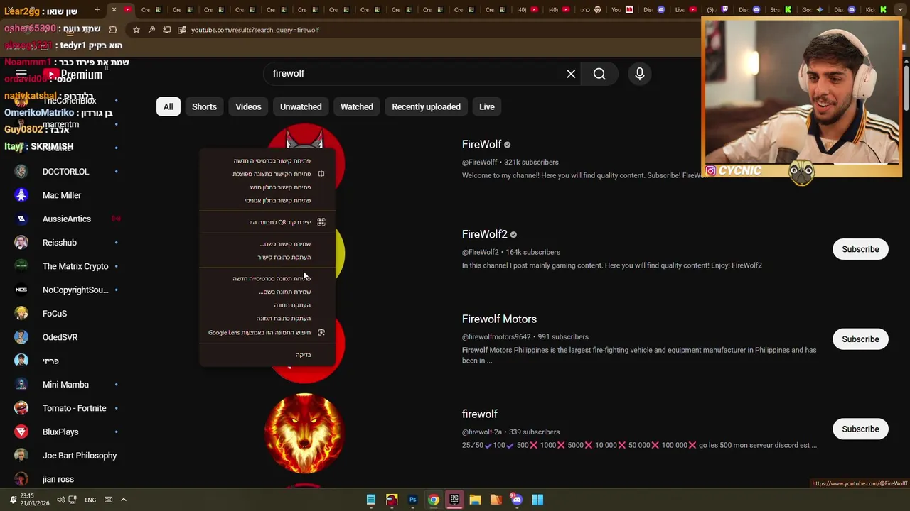910x511 pixels.
Task: Click the Windows Start button
Action: (537, 500)
